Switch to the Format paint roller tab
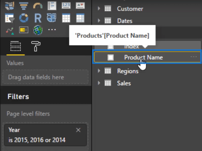Viewport: 202px width, 151px height. (x=36, y=46)
